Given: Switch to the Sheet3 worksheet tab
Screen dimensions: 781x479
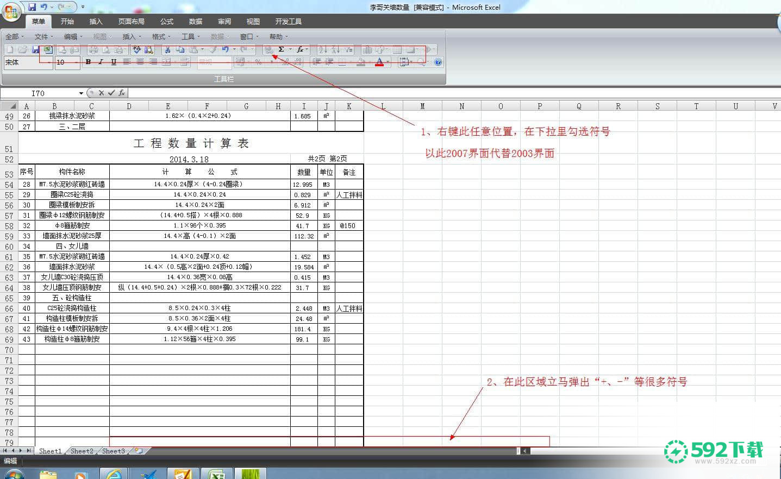Looking at the screenshot, I should coord(114,451).
